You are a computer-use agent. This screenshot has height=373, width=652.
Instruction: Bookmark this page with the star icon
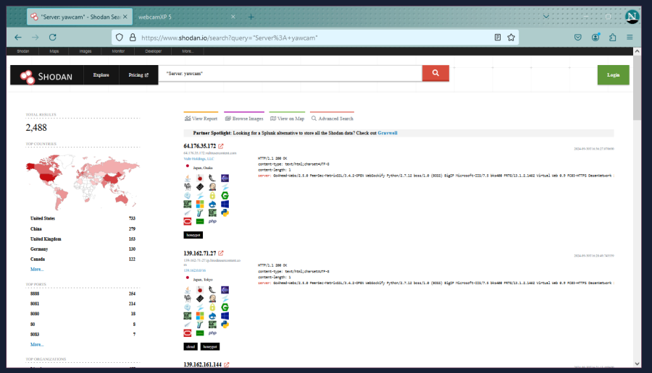pos(511,38)
